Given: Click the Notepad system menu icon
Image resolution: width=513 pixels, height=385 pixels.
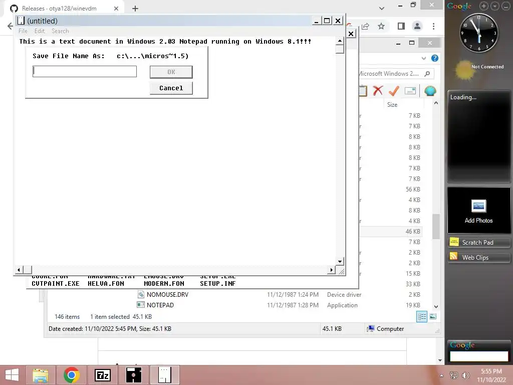Looking at the screenshot, I should click(21, 21).
